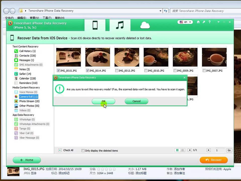The height and width of the screenshot is (181, 241).
Task: Click the Home button
Action: [27, 160]
